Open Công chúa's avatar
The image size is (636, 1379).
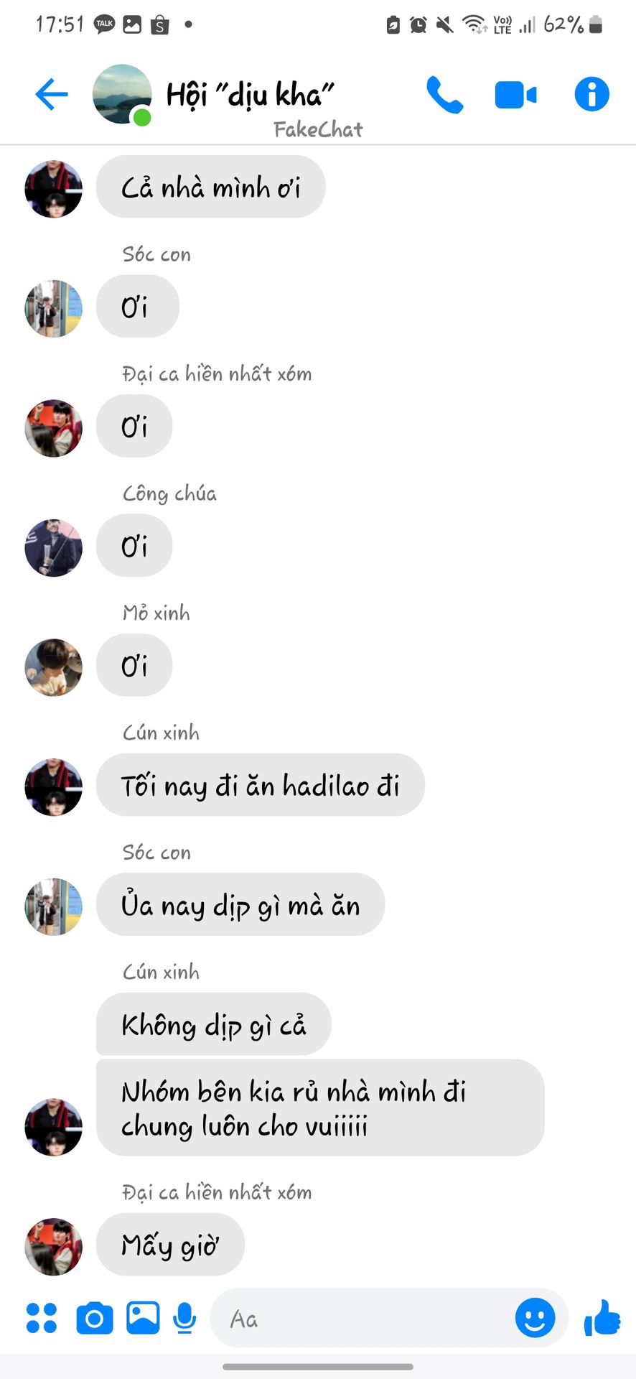[x=54, y=548]
